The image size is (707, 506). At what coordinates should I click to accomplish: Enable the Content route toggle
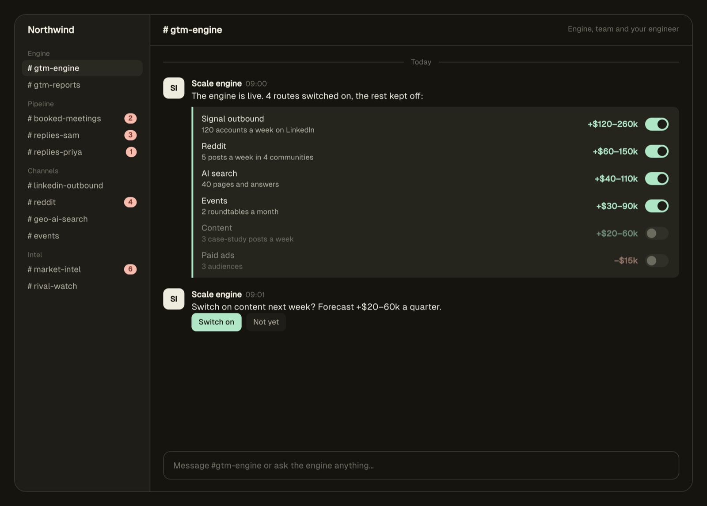(657, 233)
